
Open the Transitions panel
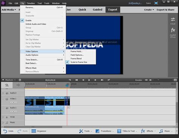pos(105,131)
